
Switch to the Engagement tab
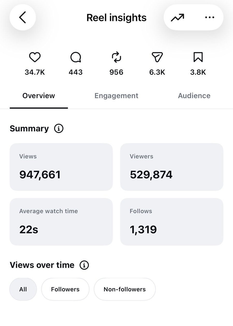point(116,96)
